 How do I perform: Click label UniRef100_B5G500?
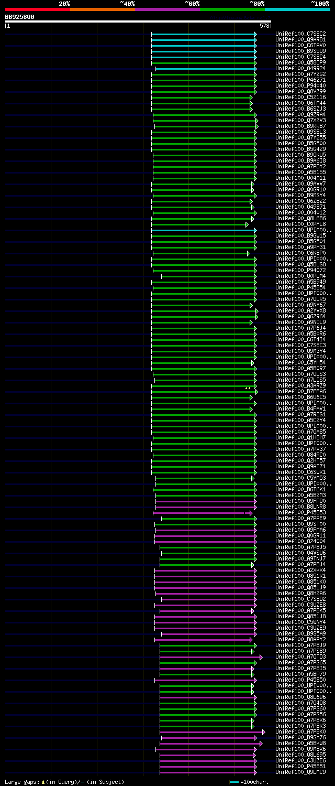(x=300, y=144)
